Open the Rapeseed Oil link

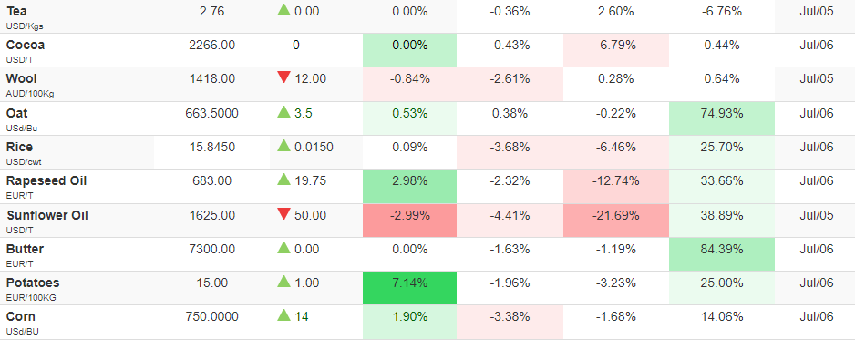[46, 180]
